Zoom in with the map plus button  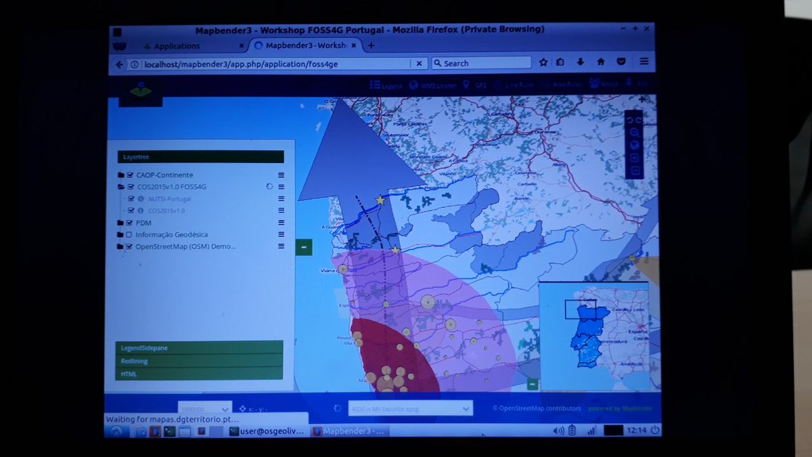634,158
